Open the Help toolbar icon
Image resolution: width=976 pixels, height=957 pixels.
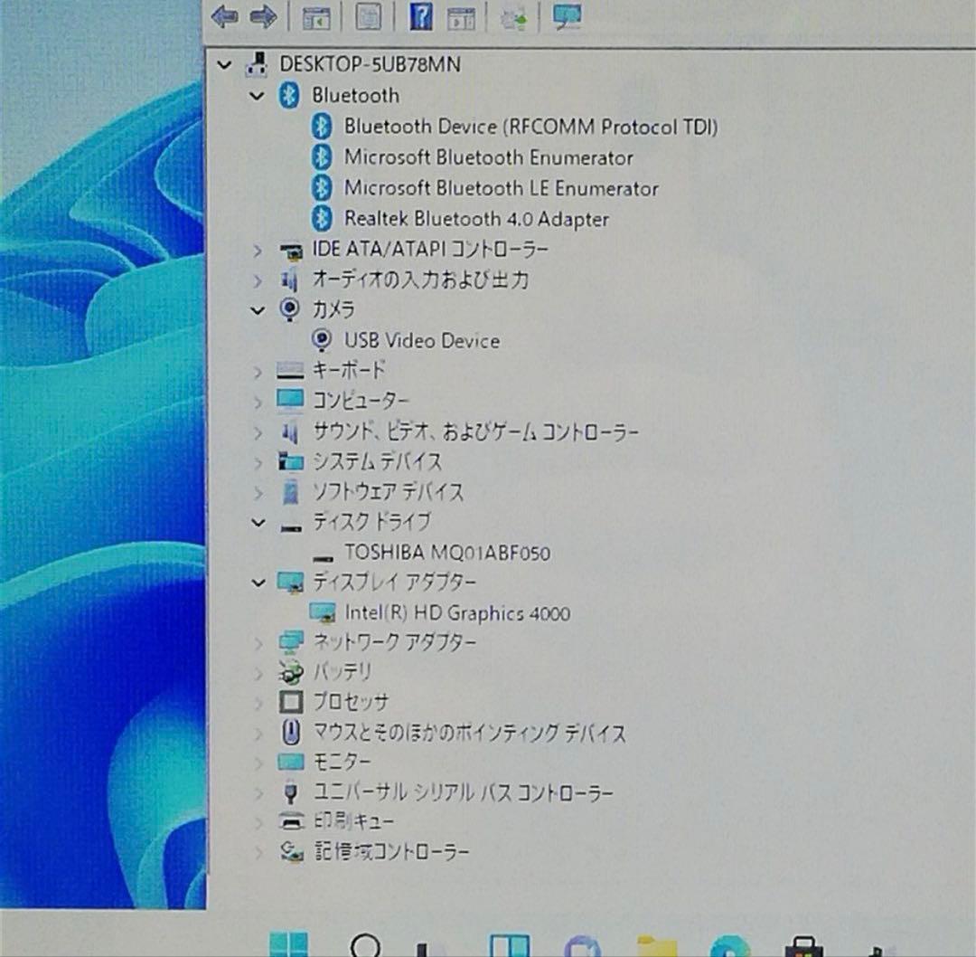420,16
